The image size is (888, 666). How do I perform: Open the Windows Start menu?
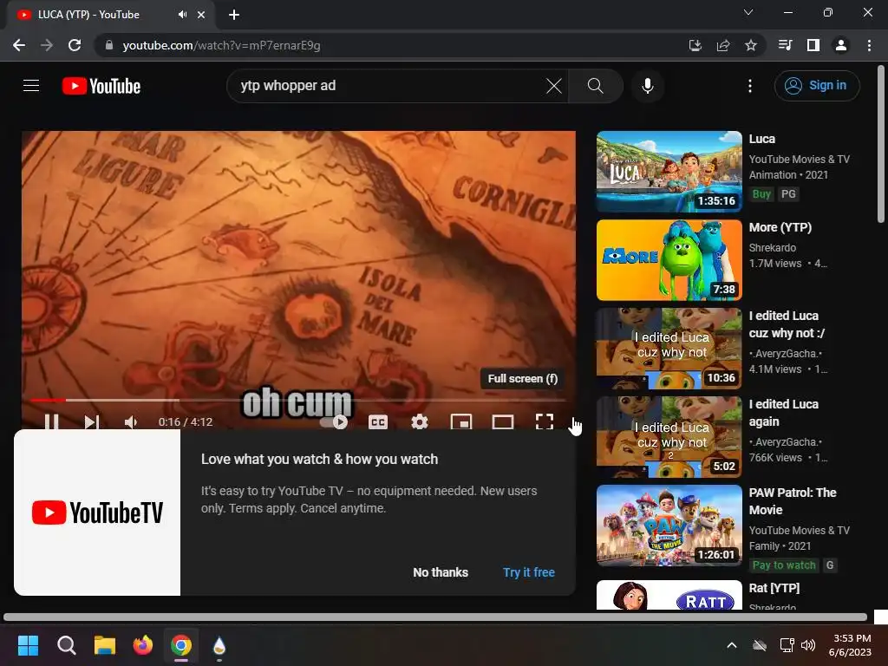click(x=28, y=645)
